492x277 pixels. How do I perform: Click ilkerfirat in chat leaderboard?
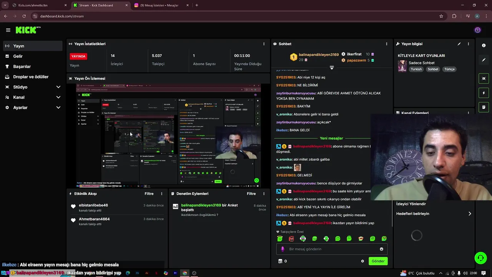click(x=354, y=54)
